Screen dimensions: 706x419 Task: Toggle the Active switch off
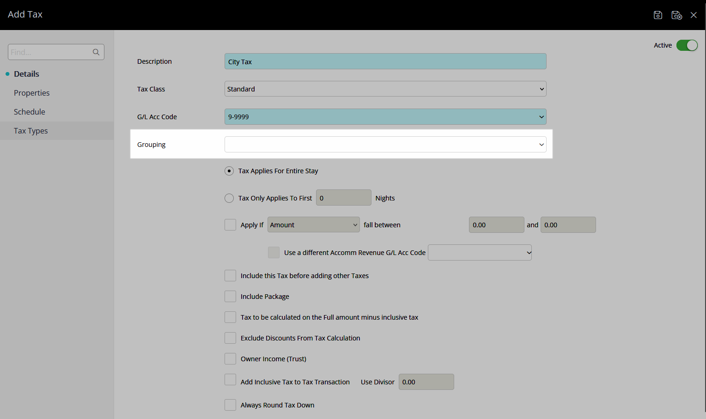pos(687,45)
